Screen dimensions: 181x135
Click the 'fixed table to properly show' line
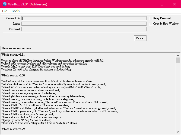tap(44, 63)
